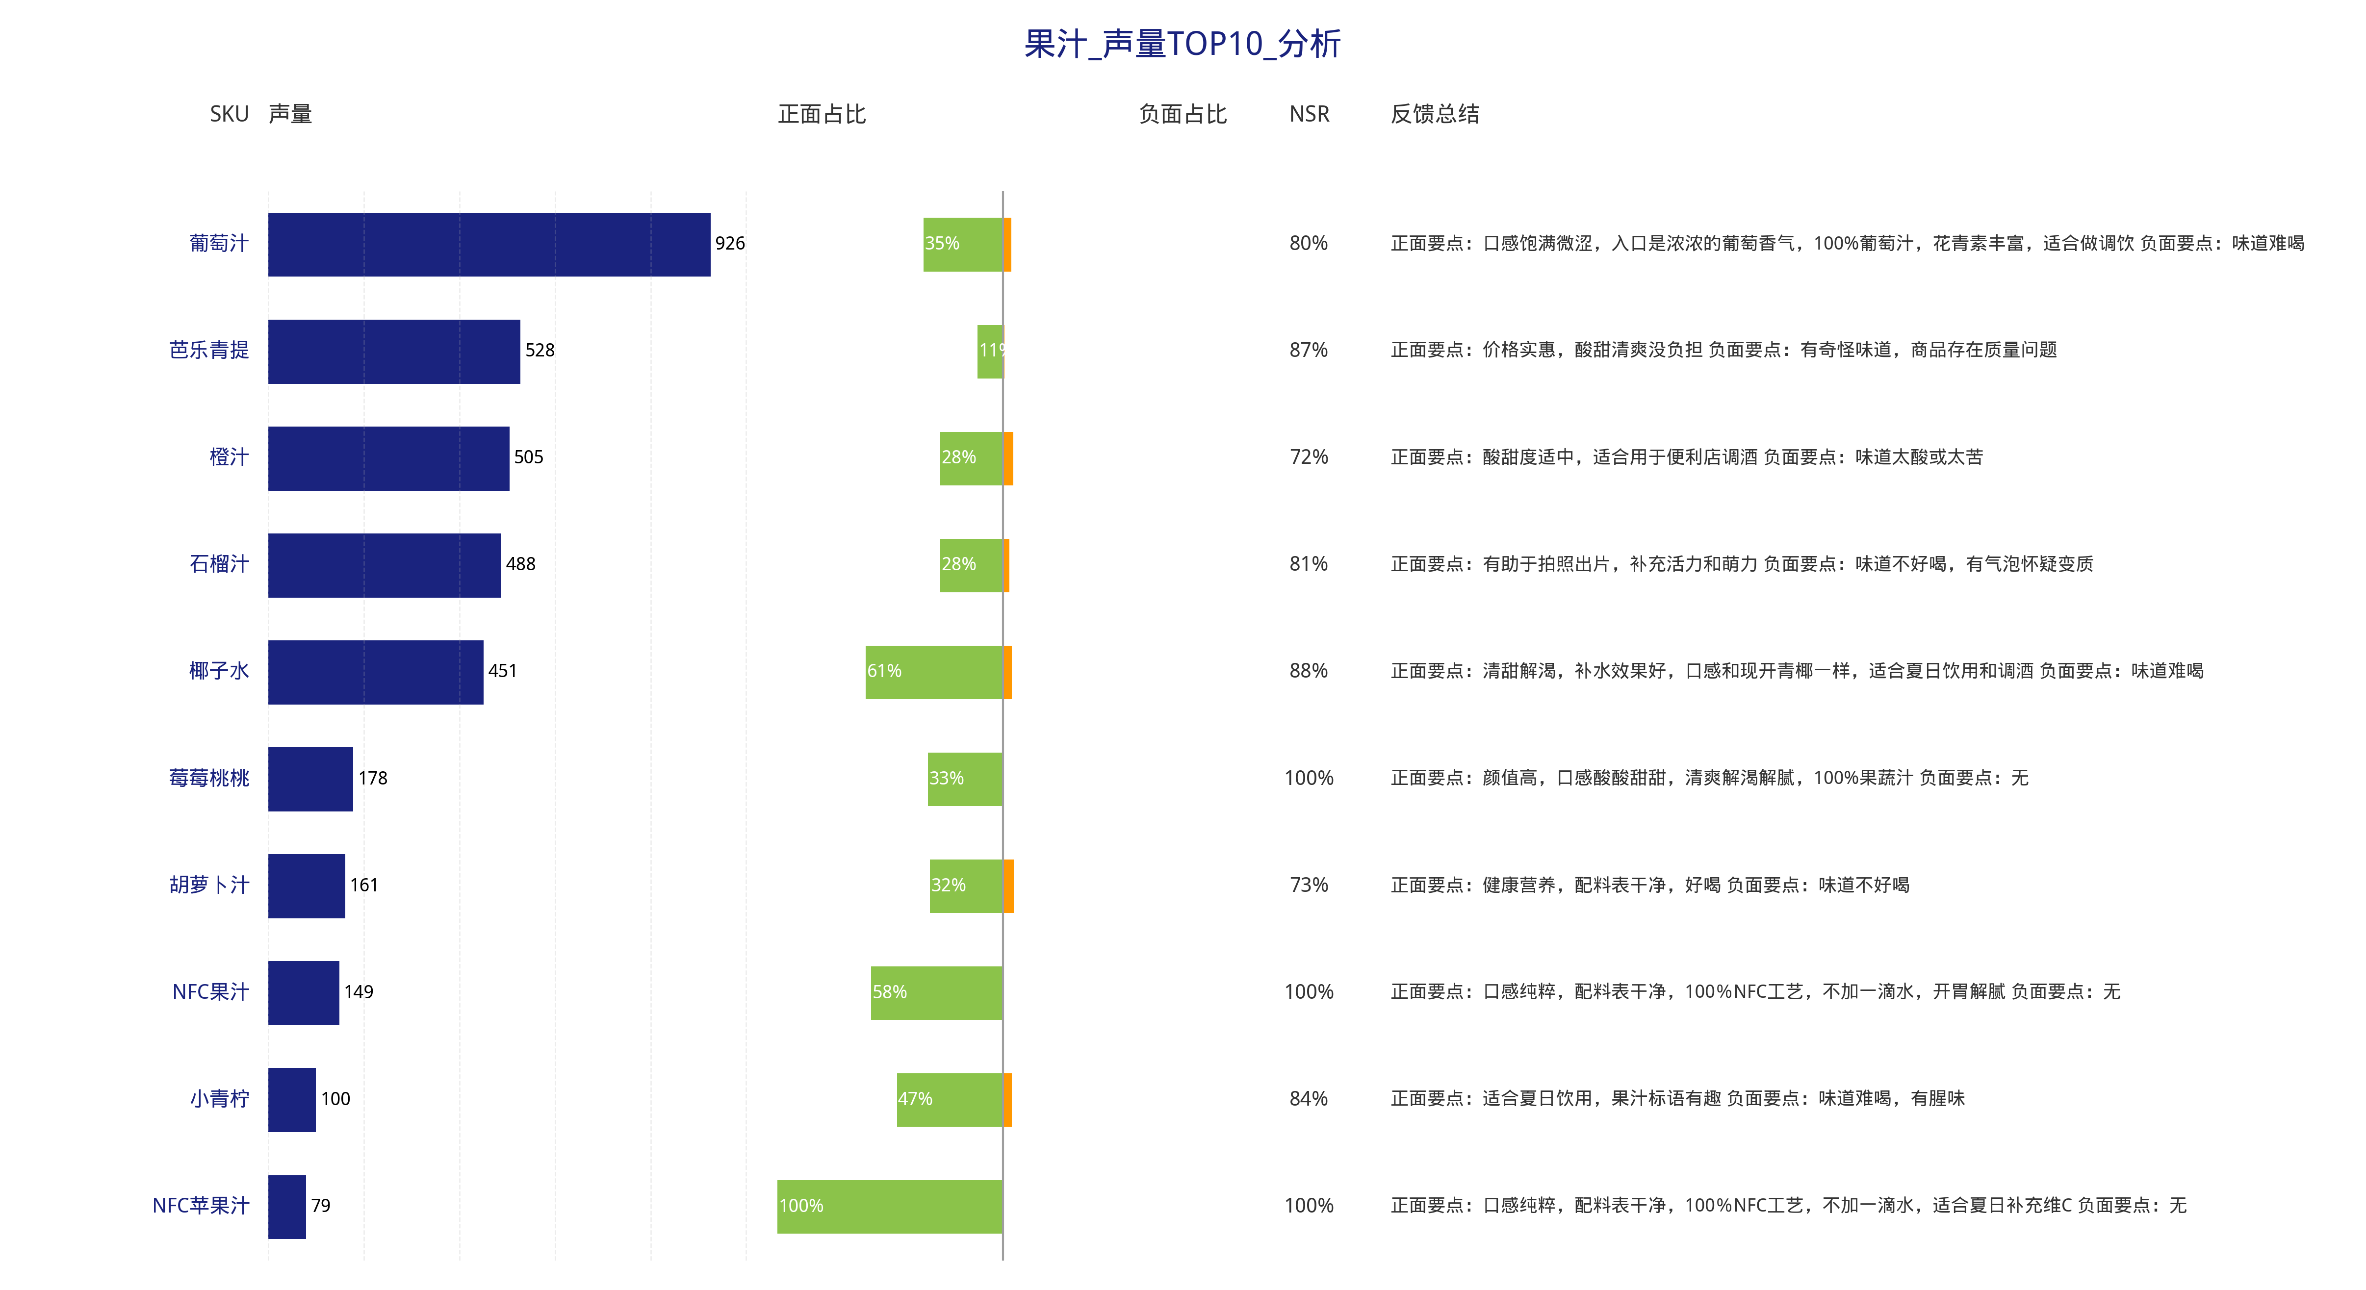Click the 73% NSR value for 胡萝卜汁

coord(1308,885)
